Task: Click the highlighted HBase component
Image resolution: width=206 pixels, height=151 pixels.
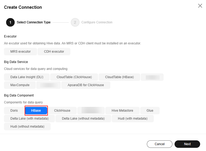Action: (x=36, y=111)
